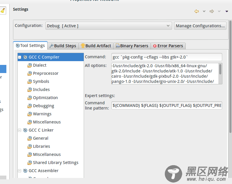Select the Symbols settings entry
The width and height of the screenshot is (232, 184).
pyautogui.click(x=41, y=81)
